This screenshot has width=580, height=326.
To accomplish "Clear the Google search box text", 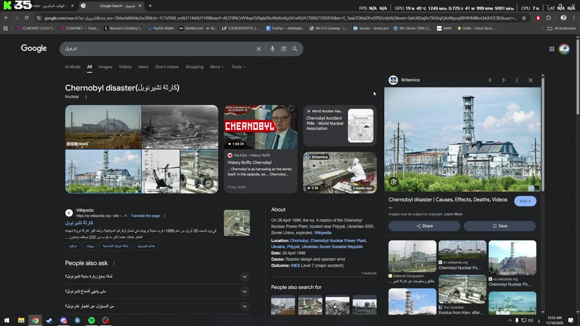I will (x=259, y=49).
